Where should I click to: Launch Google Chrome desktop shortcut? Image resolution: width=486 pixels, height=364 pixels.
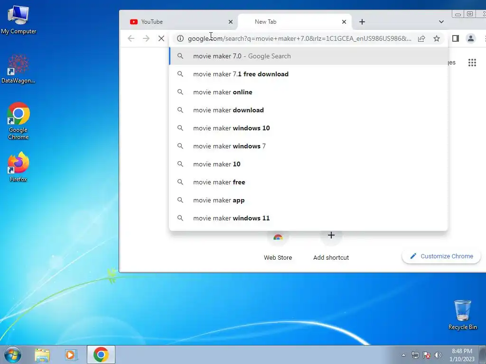[19, 121]
